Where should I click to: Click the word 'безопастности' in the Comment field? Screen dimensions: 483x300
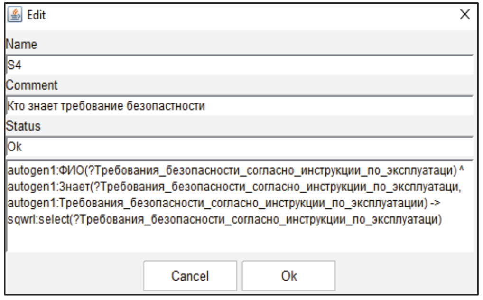coord(177,105)
